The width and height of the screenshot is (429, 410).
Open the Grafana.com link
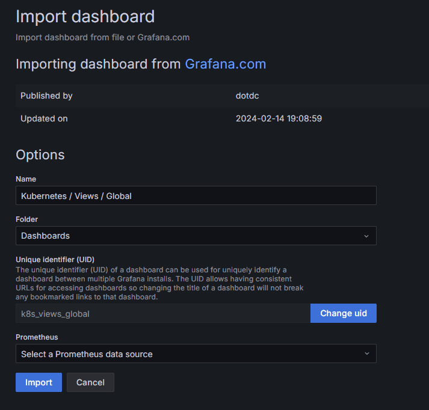point(225,64)
